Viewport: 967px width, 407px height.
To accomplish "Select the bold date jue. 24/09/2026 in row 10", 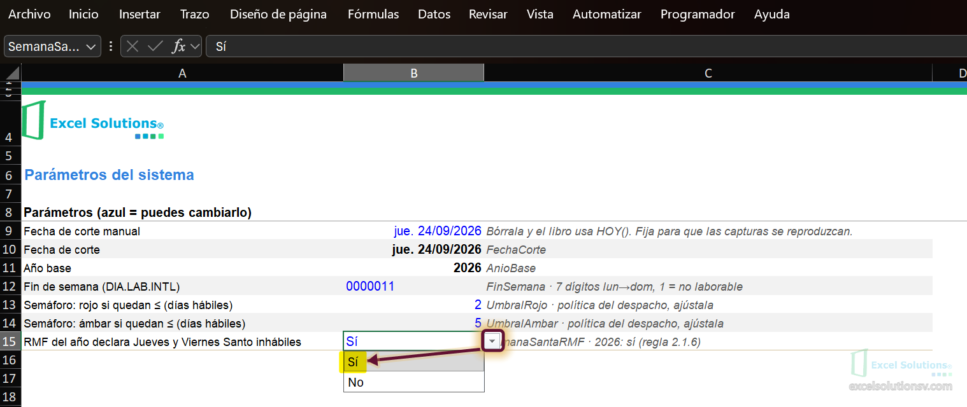I will click(x=413, y=249).
